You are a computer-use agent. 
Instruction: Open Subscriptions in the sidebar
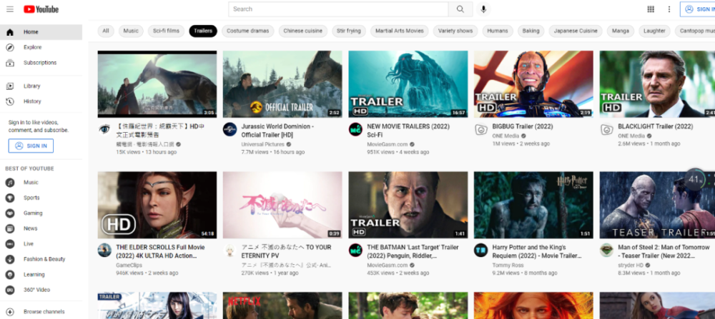point(41,63)
